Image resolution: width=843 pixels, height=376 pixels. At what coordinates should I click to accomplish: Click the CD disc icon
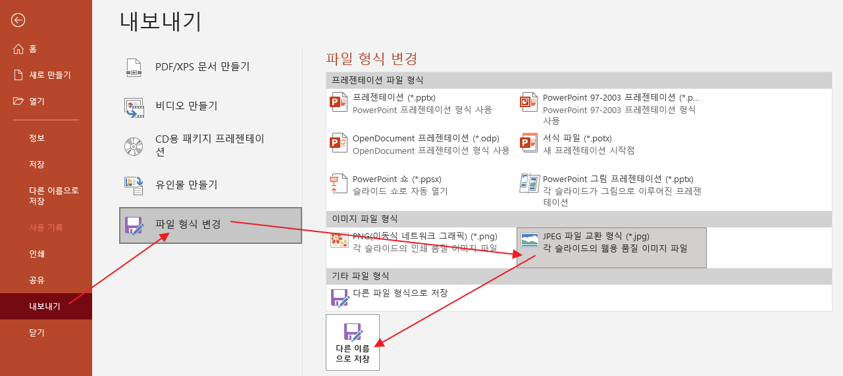pyautogui.click(x=134, y=146)
